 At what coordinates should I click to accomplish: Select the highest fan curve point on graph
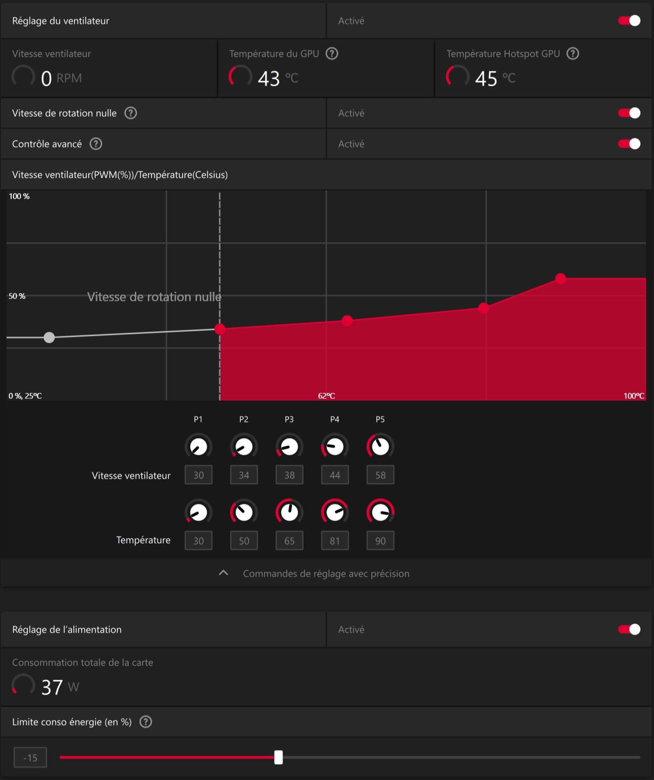pyautogui.click(x=561, y=279)
